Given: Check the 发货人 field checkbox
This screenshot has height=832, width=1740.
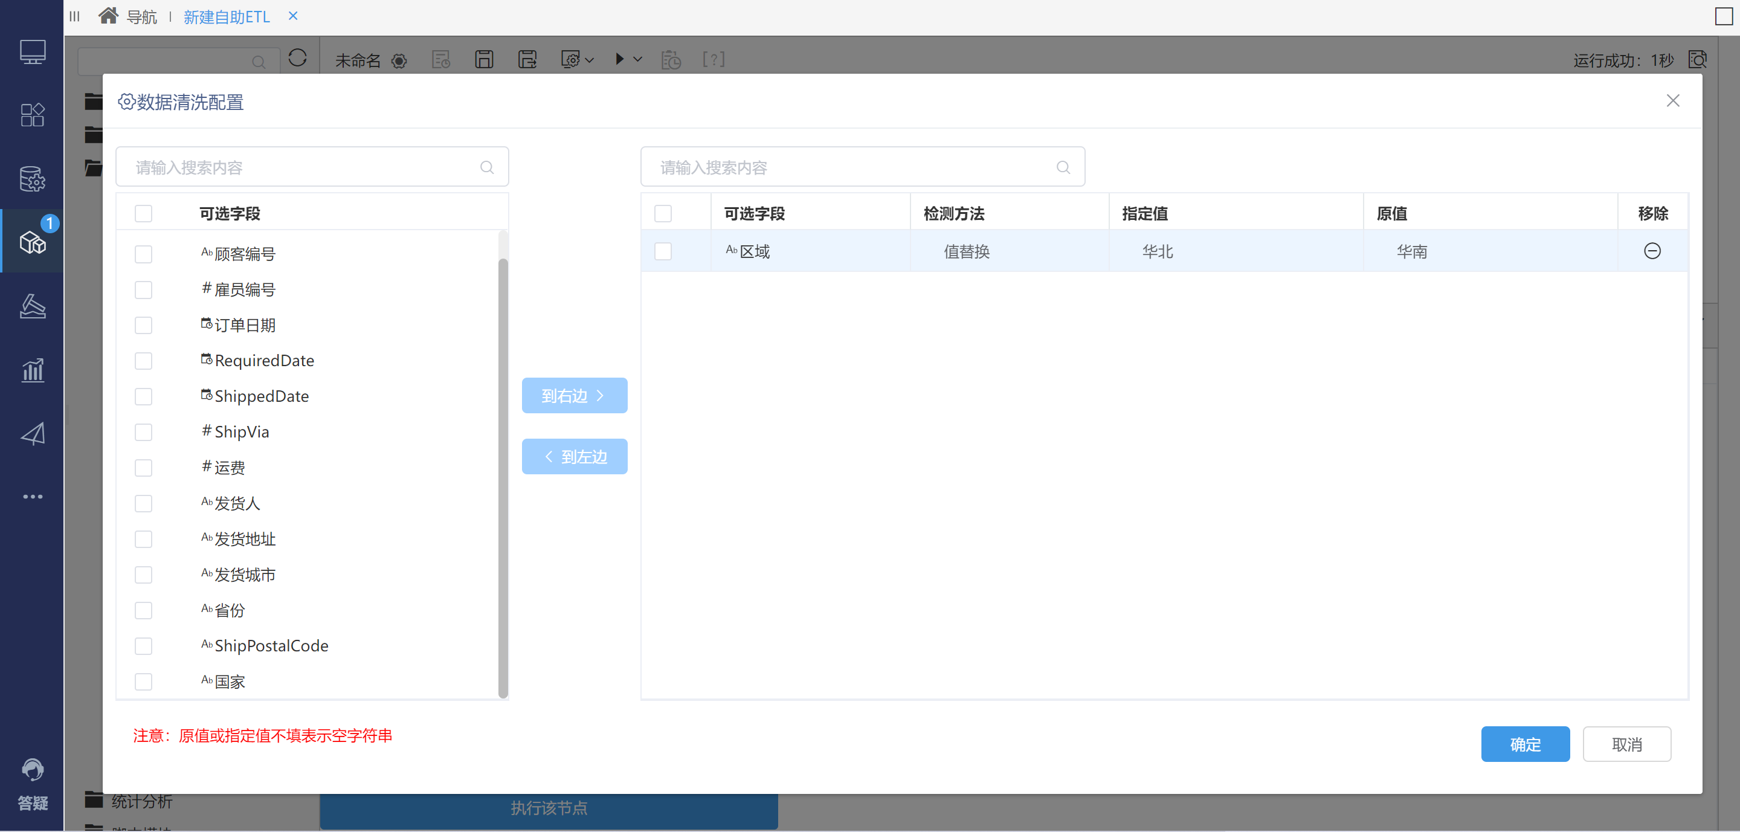Looking at the screenshot, I should coord(143,503).
